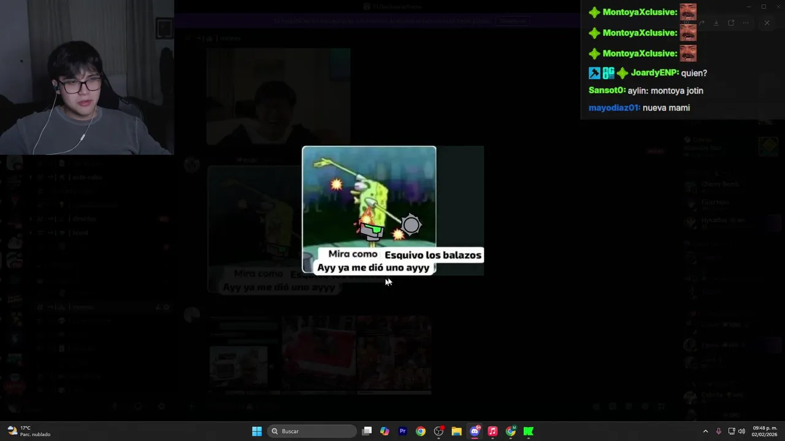Viewport: 785px width, 441px height.
Task: Click the Buscar search box on taskbar
Action: click(313, 431)
